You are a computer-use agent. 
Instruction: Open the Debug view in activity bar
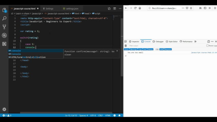coord(4,35)
